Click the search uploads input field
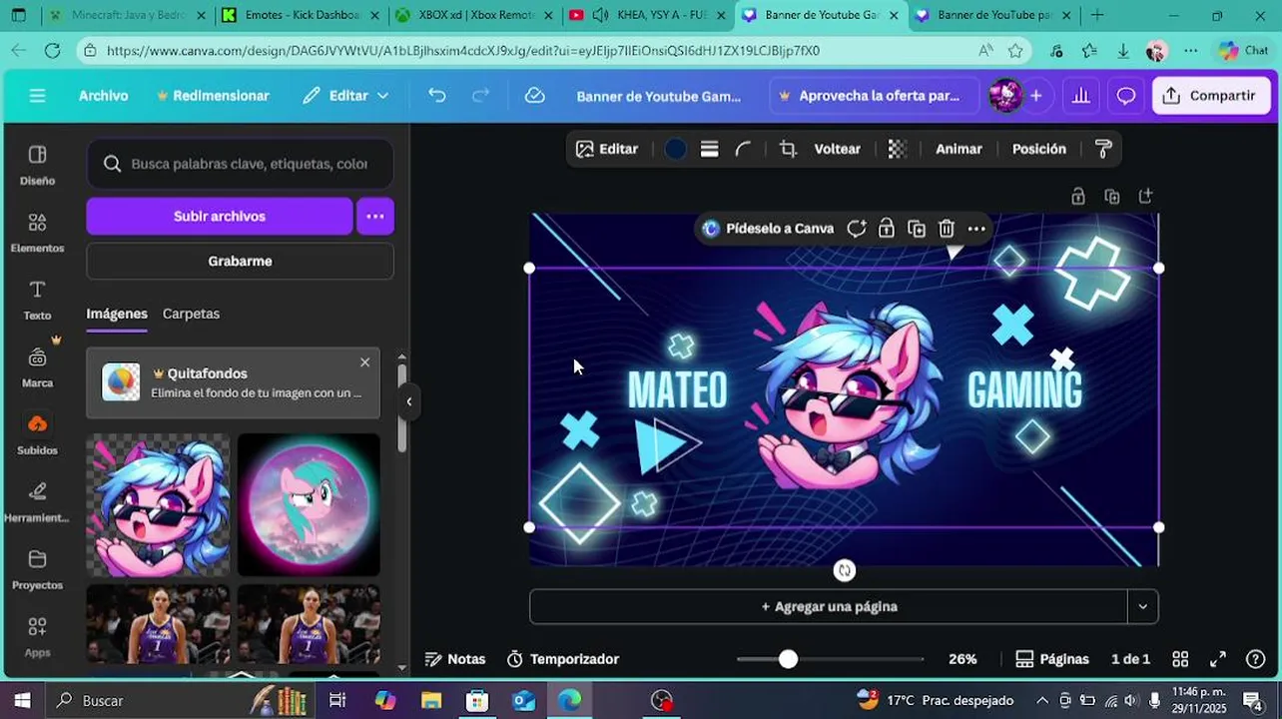 click(x=240, y=164)
